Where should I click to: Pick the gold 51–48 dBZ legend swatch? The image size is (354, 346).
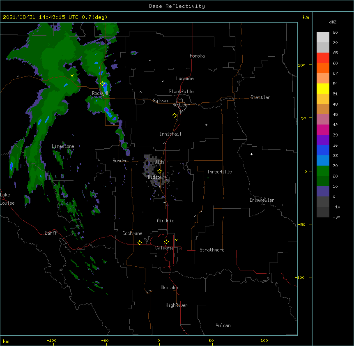(x=323, y=99)
